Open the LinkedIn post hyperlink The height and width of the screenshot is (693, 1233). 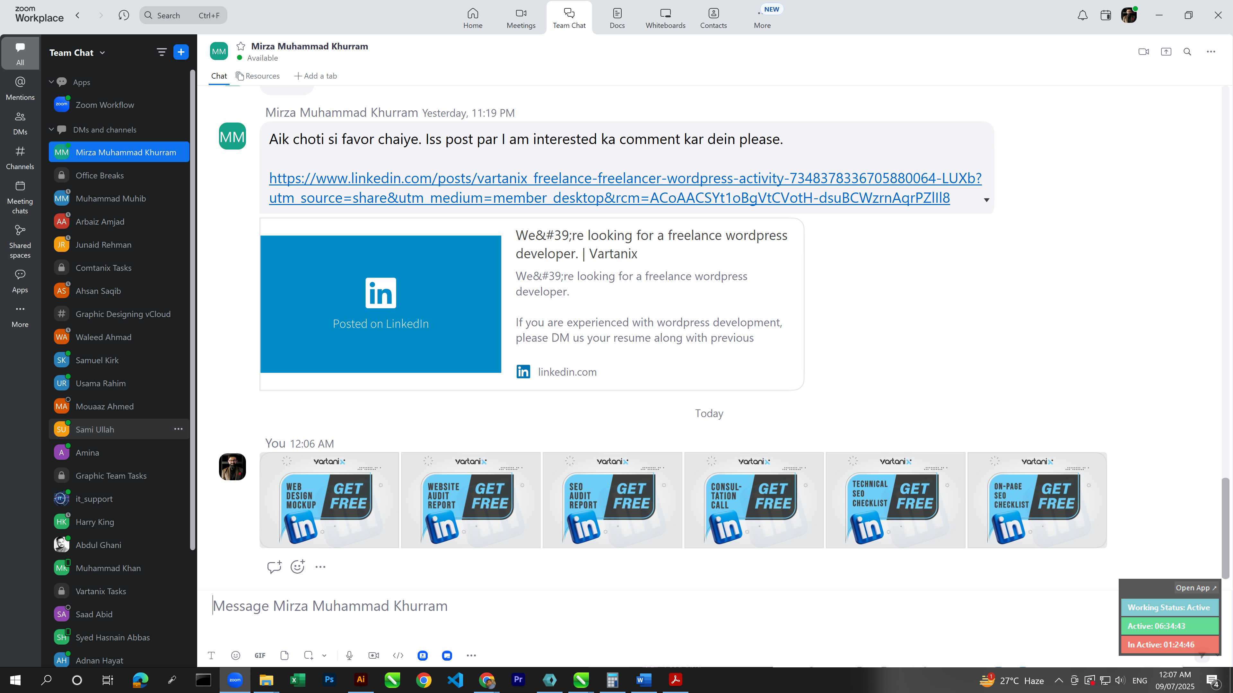point(625,187)
